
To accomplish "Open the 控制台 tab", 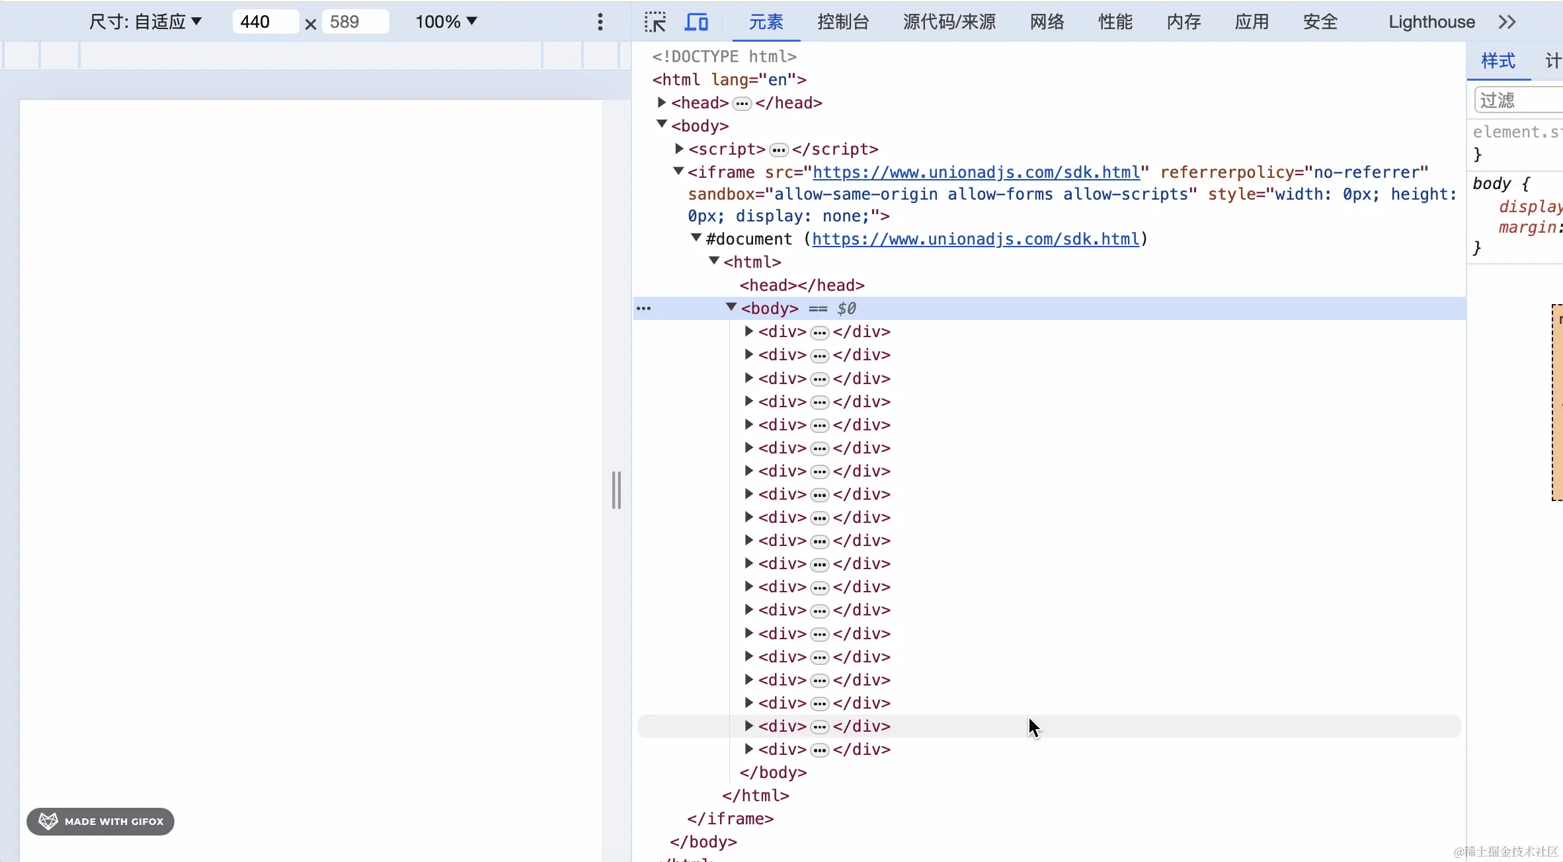I will tap(843, 22).
